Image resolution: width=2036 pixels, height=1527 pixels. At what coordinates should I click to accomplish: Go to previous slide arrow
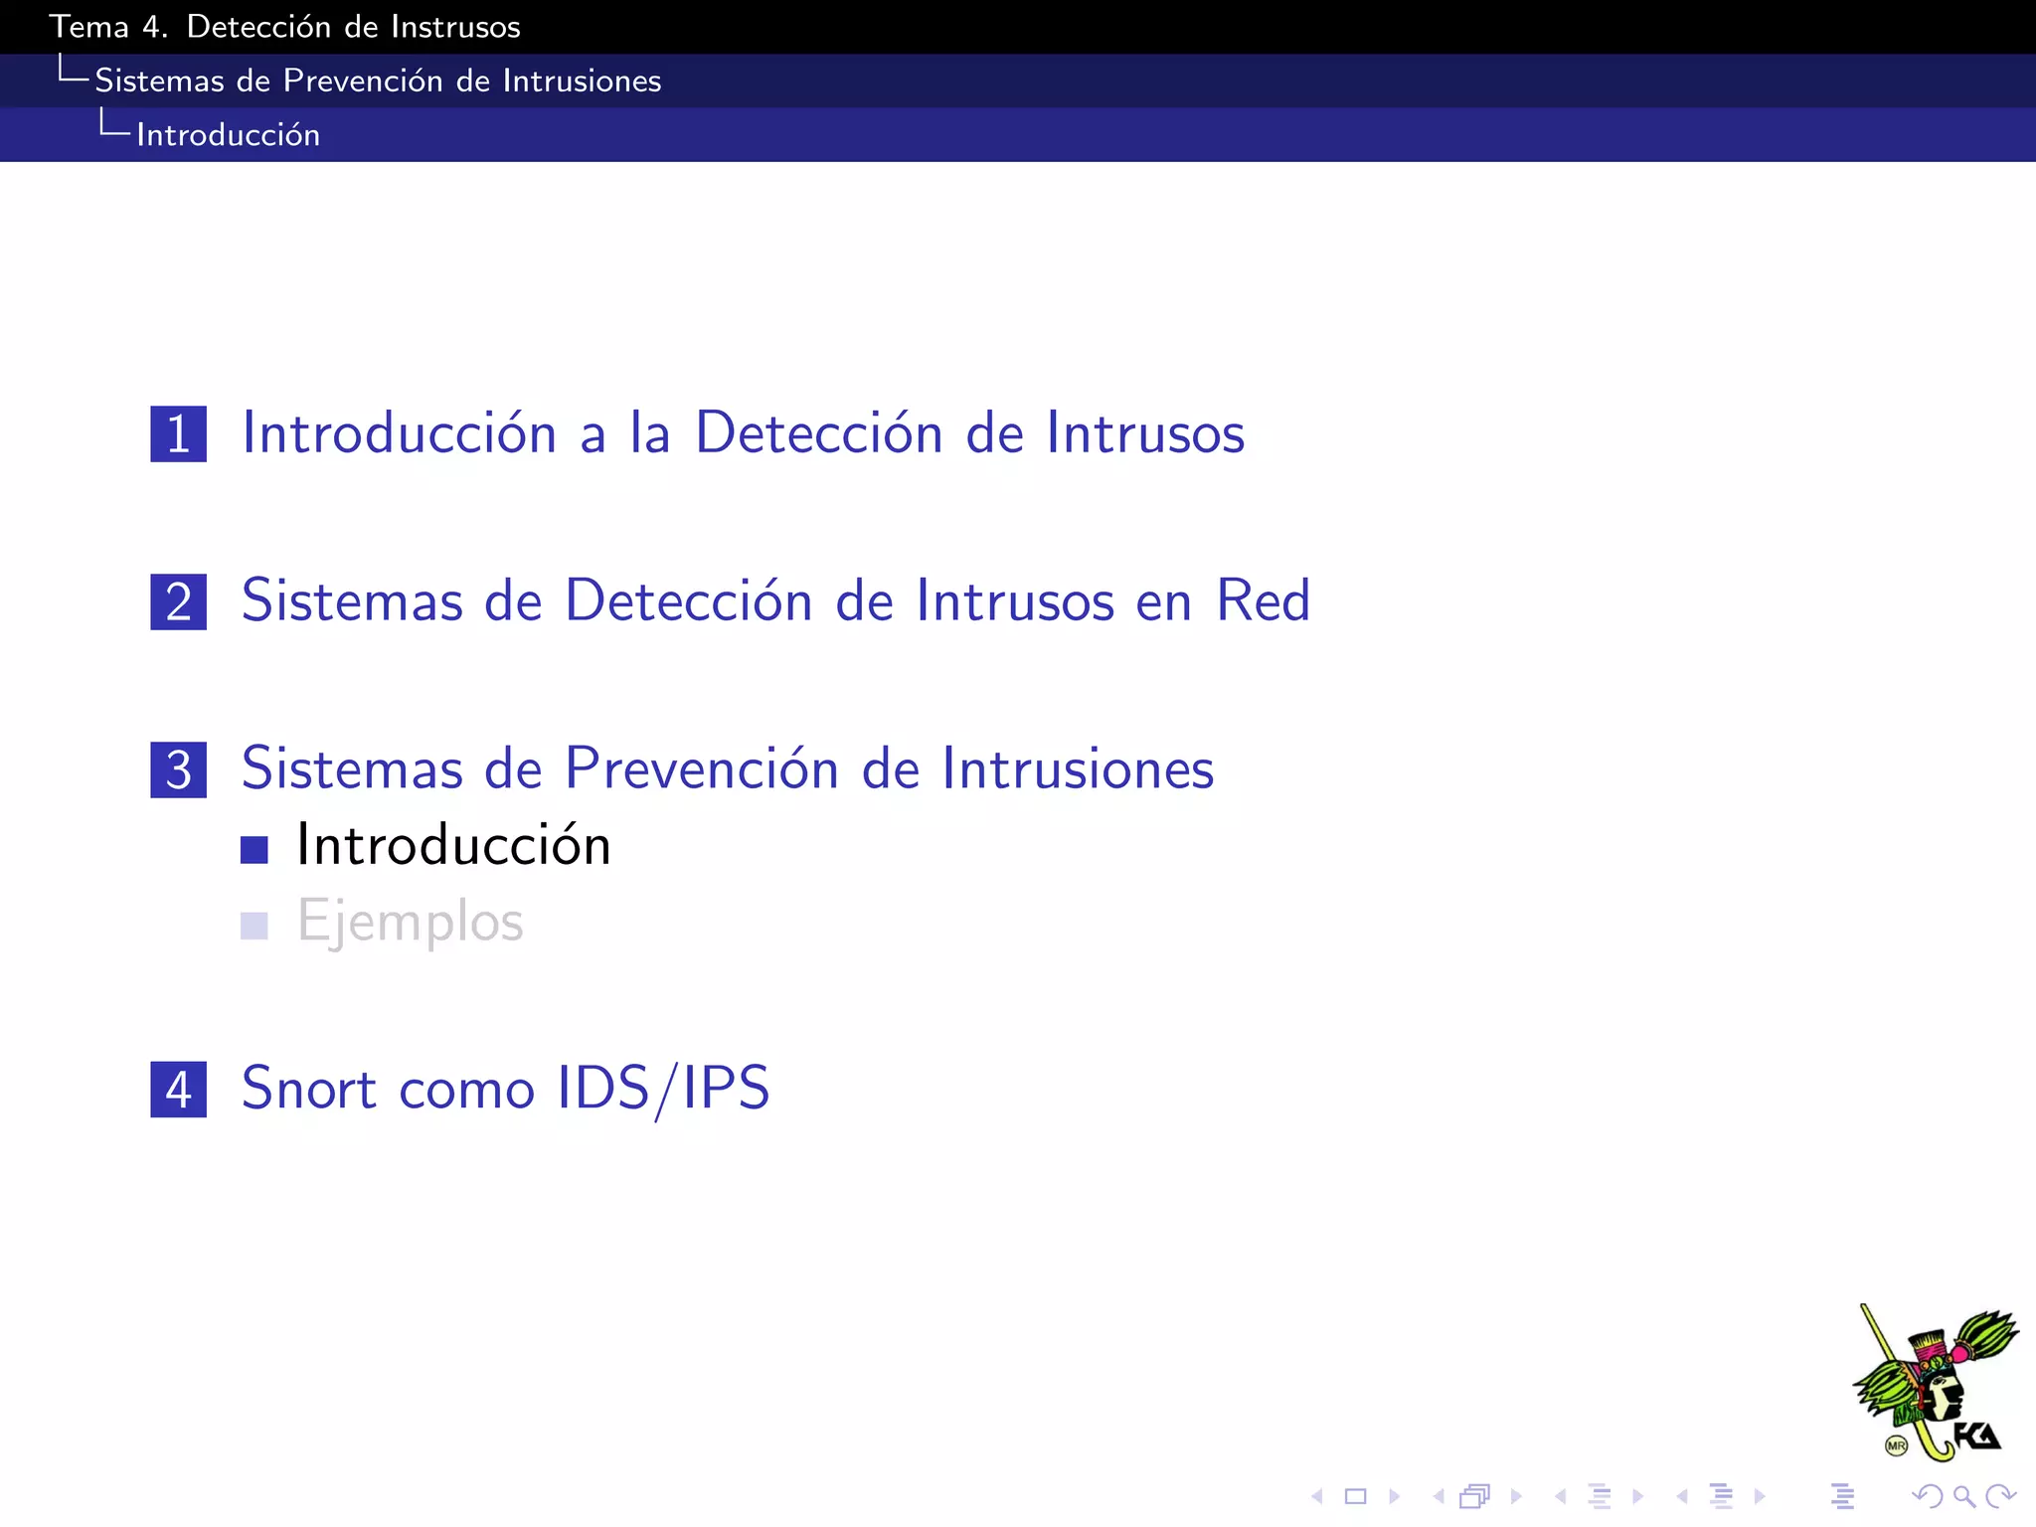coord(1317,1496)
